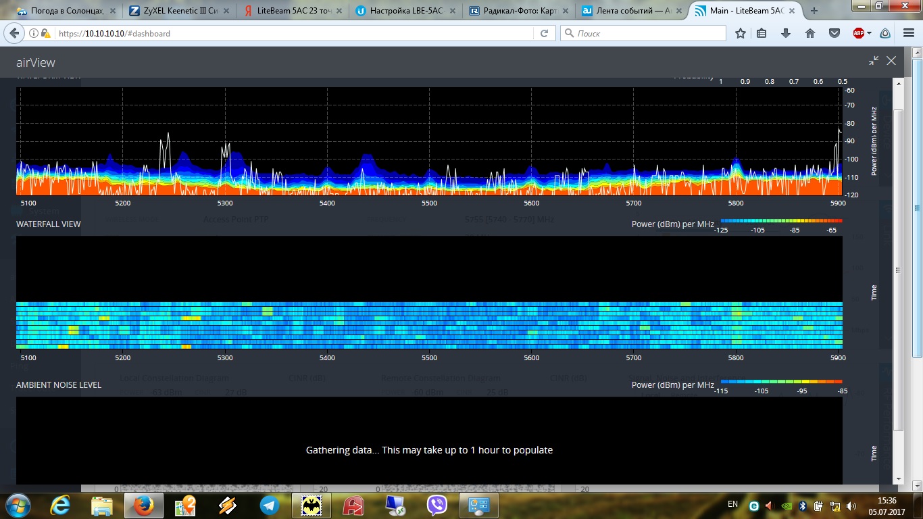Go to Firefox home page
This screenshot has width=923, height=519.
point(810,33)
